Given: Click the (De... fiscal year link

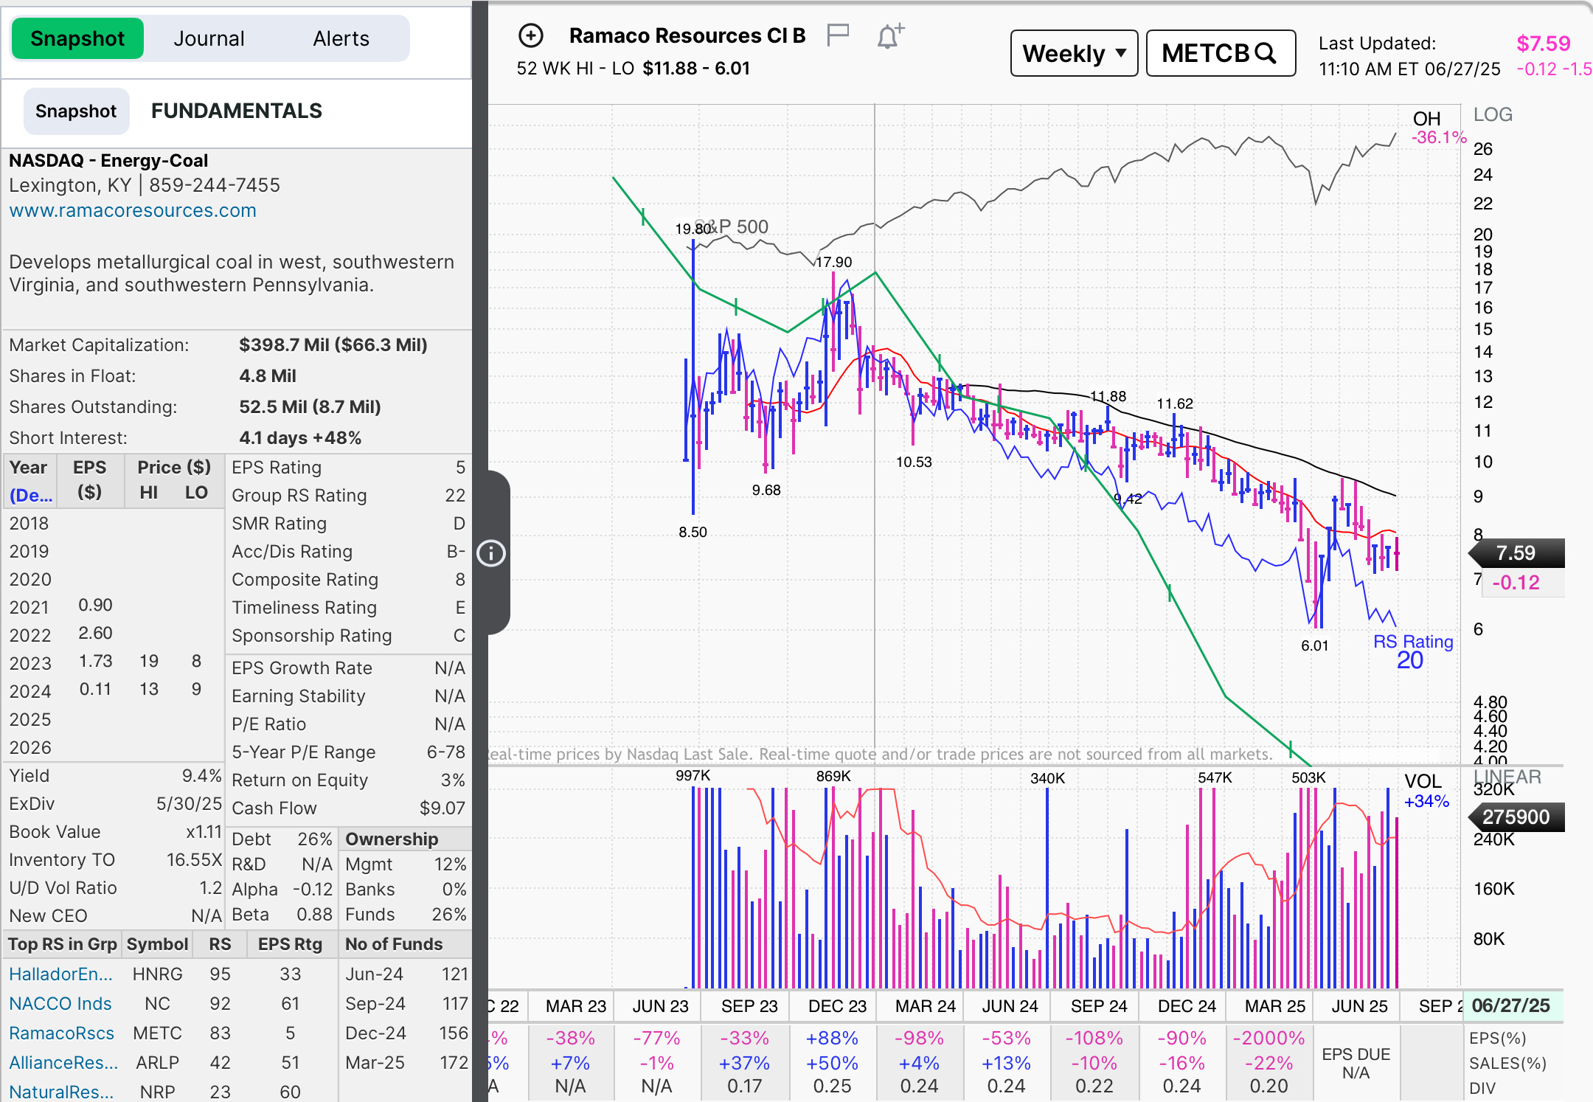Looking at the screenshot, I should [x=31, y=496].
